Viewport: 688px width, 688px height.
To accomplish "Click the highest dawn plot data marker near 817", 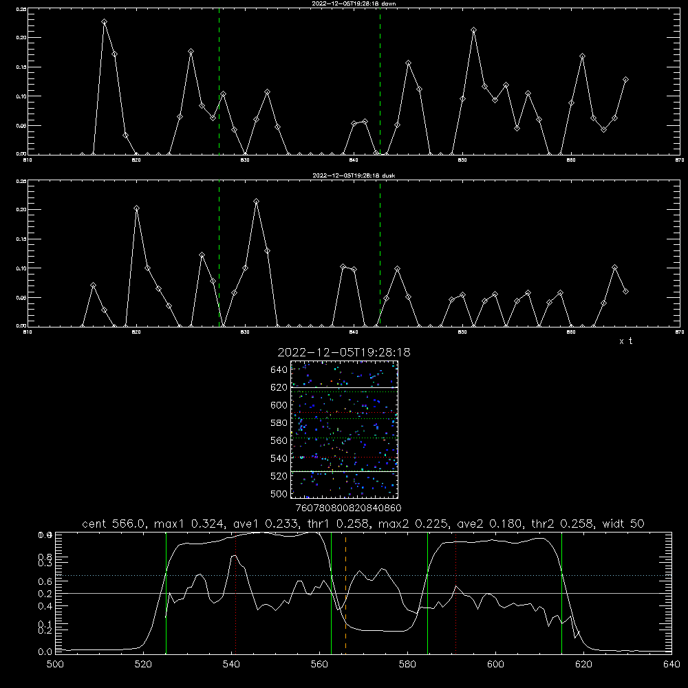I will (104, 21).
